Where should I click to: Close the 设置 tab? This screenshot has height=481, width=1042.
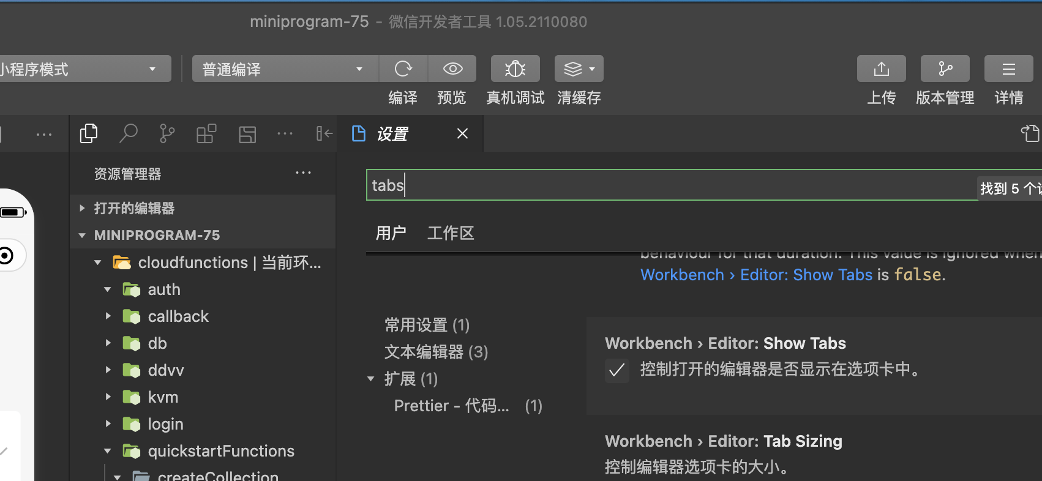[x=462, y=133]
